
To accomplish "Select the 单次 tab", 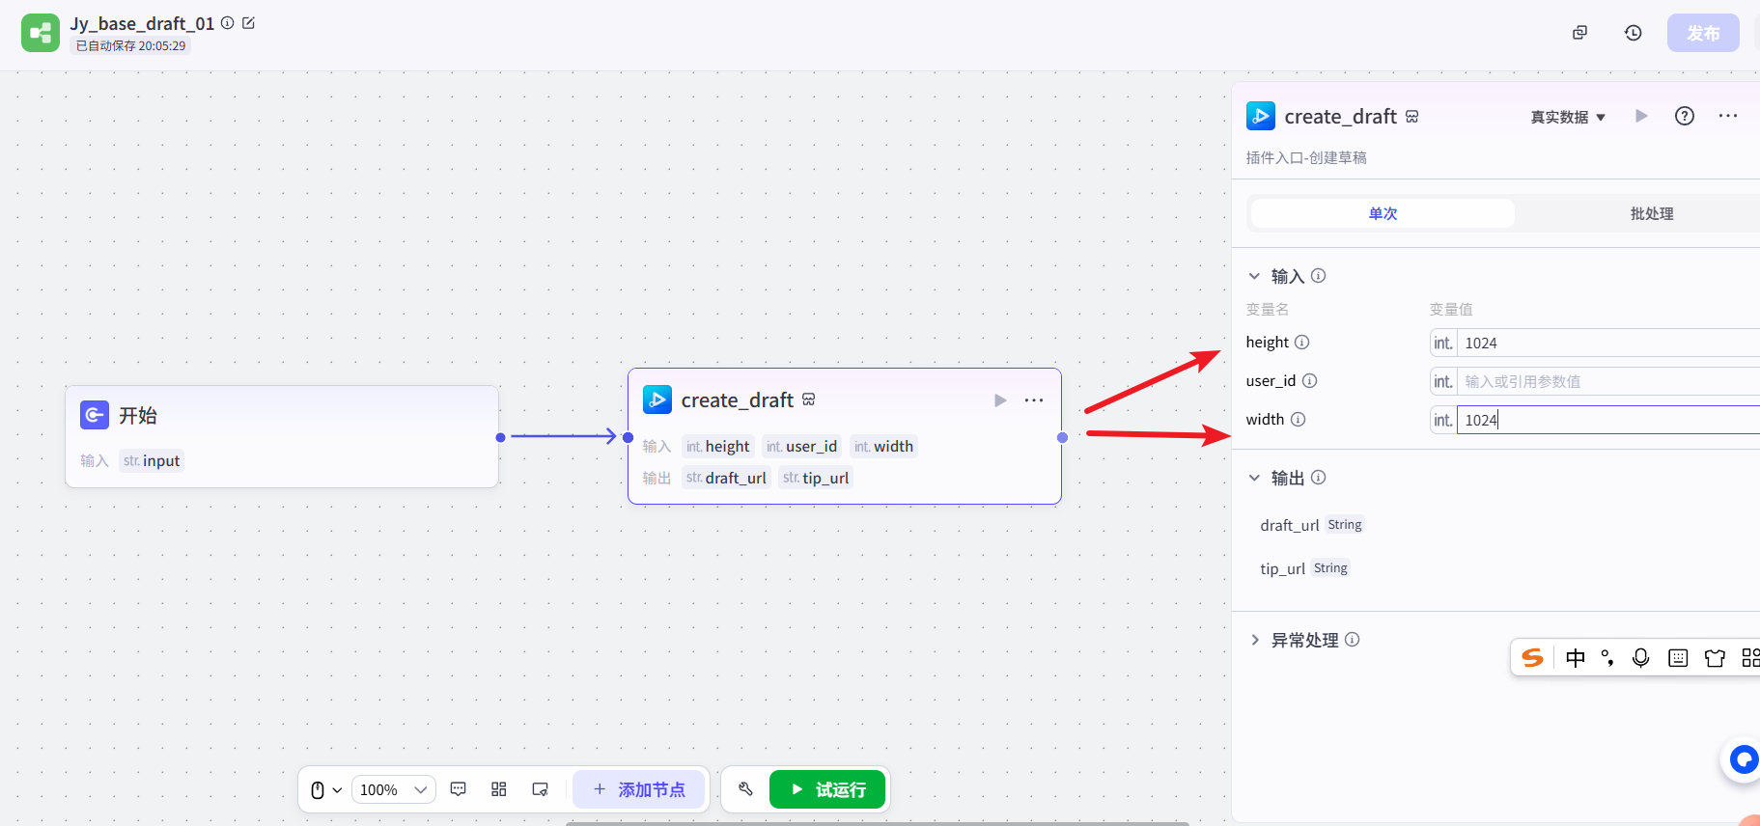I will pos(1383,213).
